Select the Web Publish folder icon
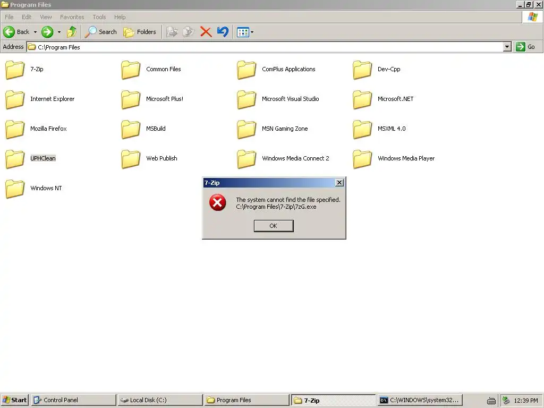The image size is (544, 408). pos(131,159)
